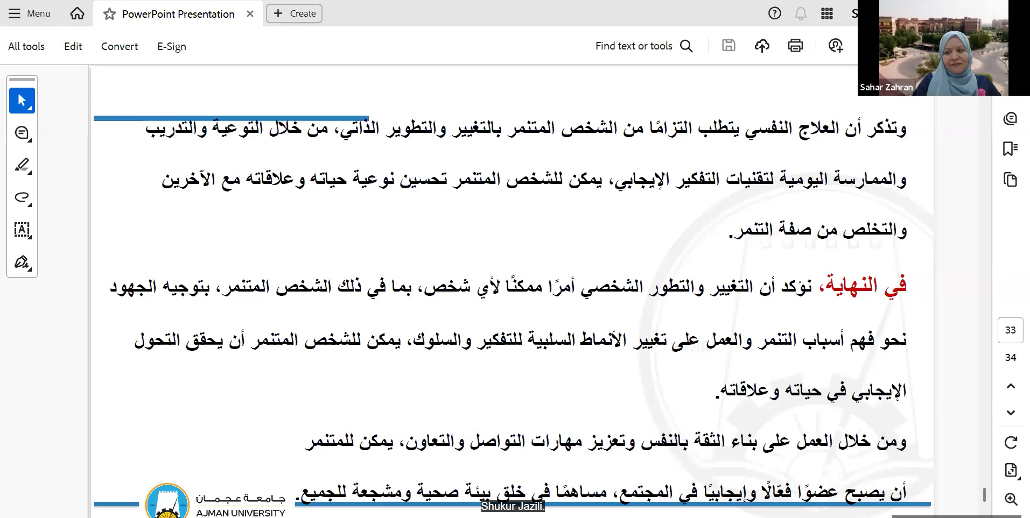Click the page number 33 box
Image resolution: width=1030 pixels, height=518 pixels.
(x=1010, y=330)
